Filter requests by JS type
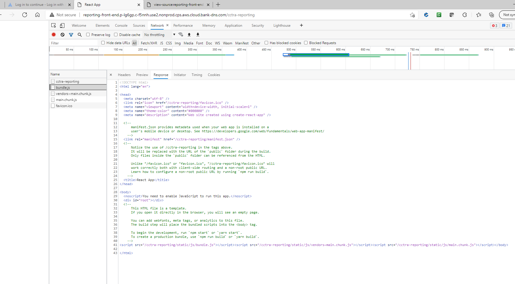The image size is (515, 284). tap(162, 43)
